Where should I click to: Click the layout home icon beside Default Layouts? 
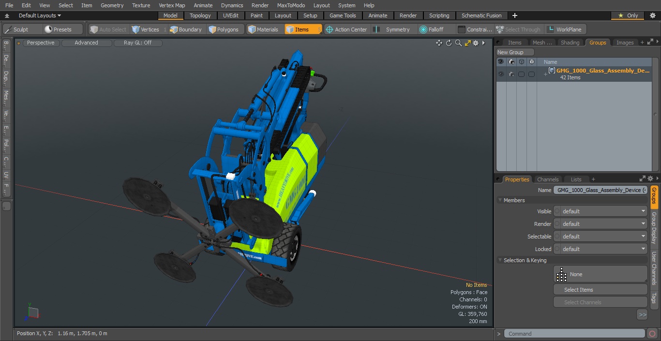[7, 15]
